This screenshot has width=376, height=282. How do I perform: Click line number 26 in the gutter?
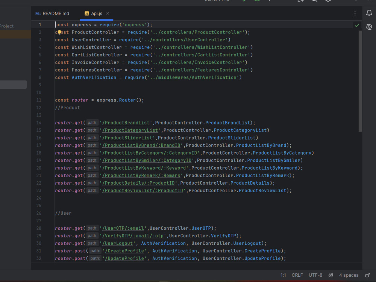tap(39, 213)
